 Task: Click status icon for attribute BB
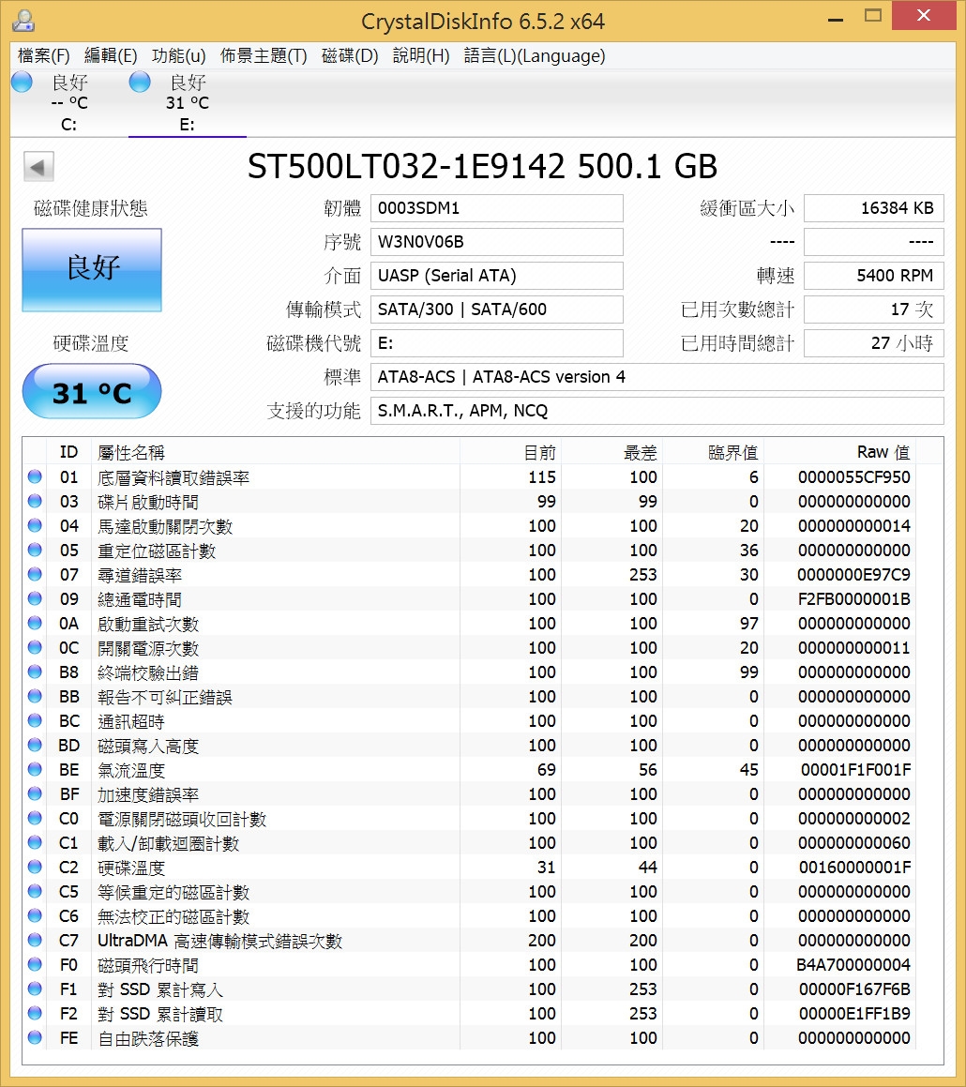35,696
